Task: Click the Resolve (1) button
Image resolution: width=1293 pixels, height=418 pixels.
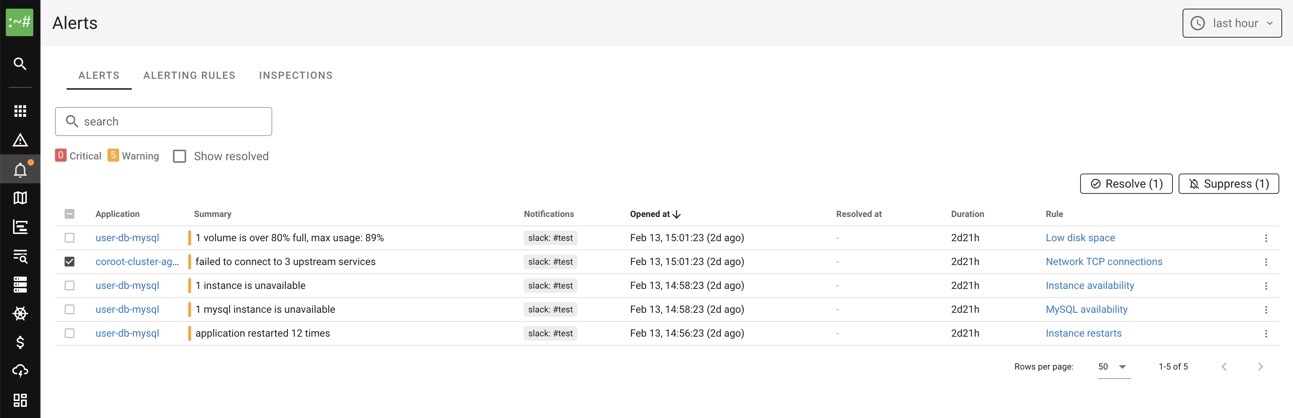Action: tap(1126, 184)
